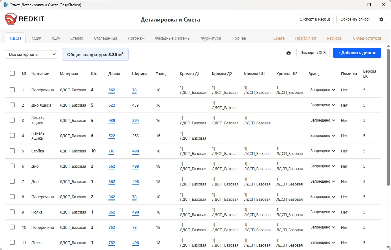Click + Добавить деталь button
The height and width of the screenshot is (250, 391).
pyautogui.click(x=357, y=53)
